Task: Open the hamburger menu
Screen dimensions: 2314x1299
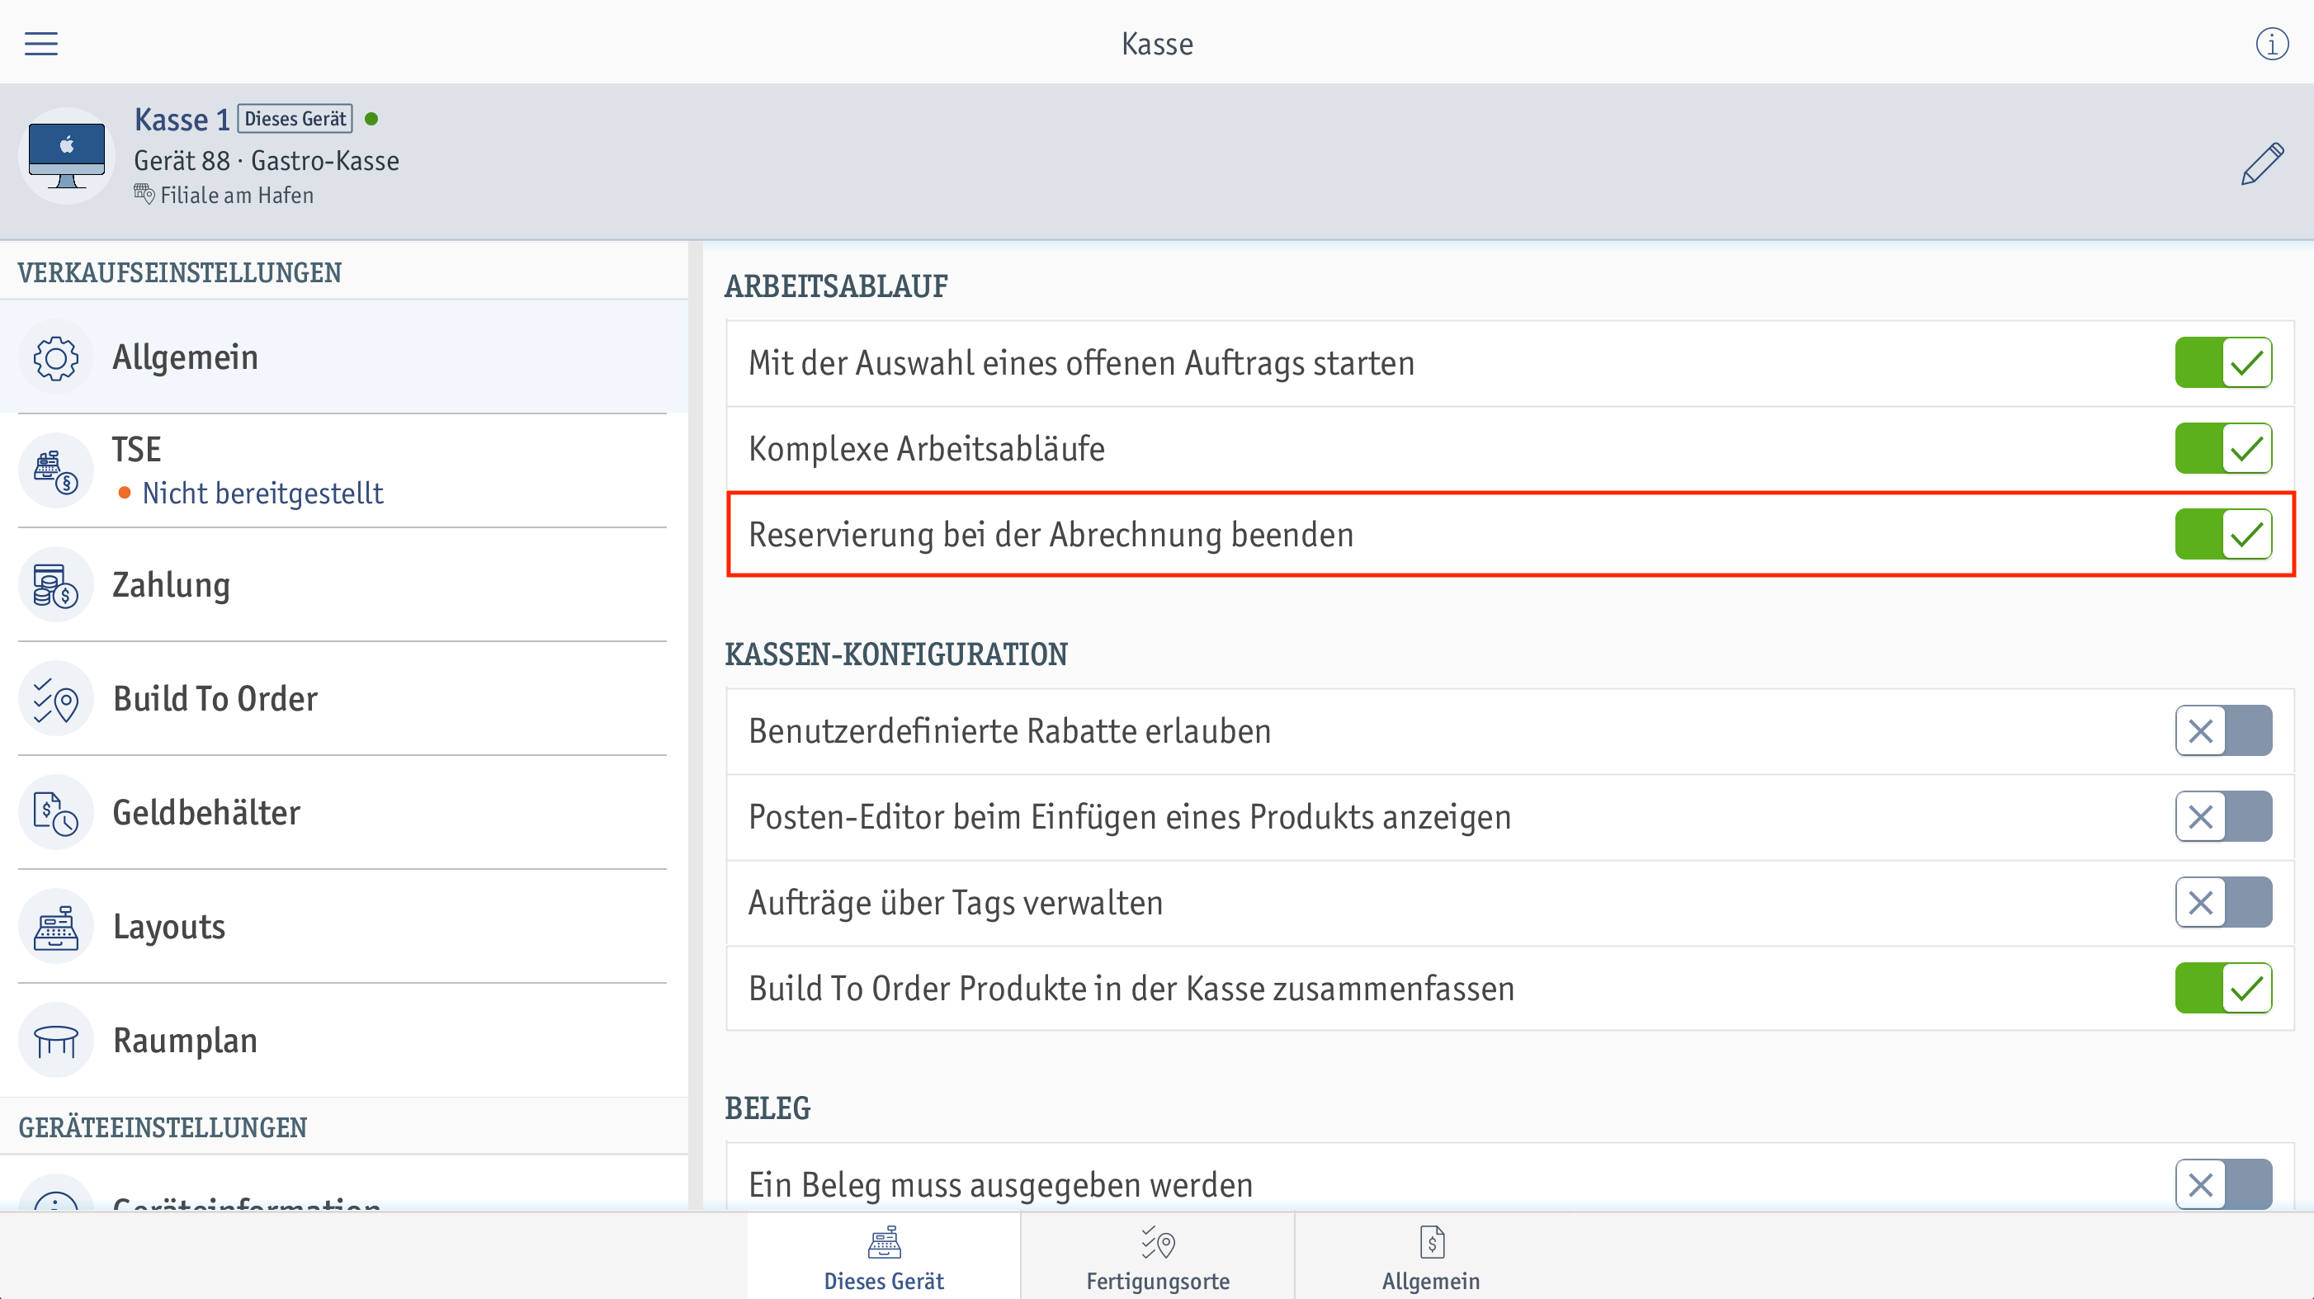Action: [x=41, y=43]
